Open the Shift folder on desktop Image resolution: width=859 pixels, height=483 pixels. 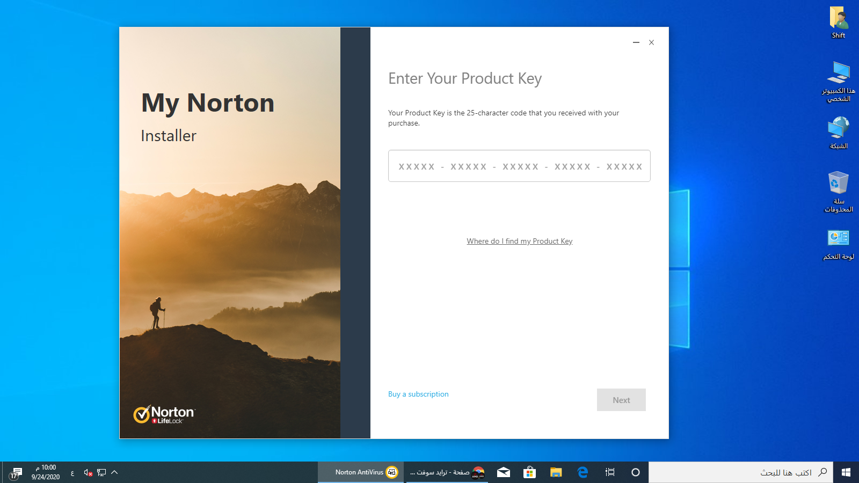click(x=839, y=23)
